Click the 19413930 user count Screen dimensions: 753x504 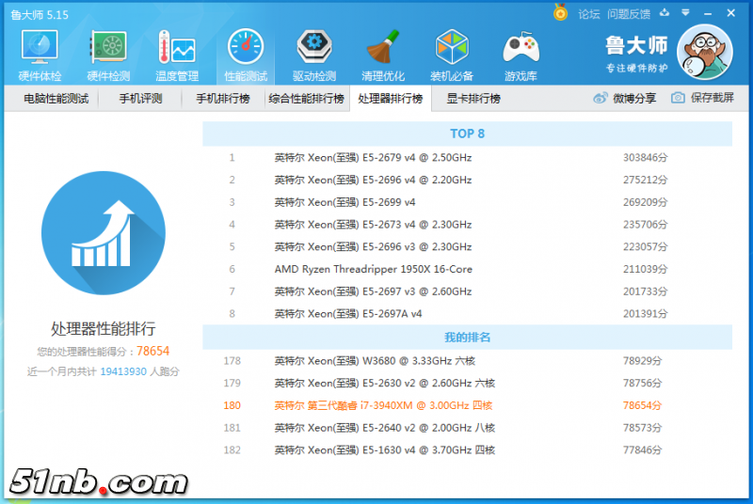coord(123,371)
